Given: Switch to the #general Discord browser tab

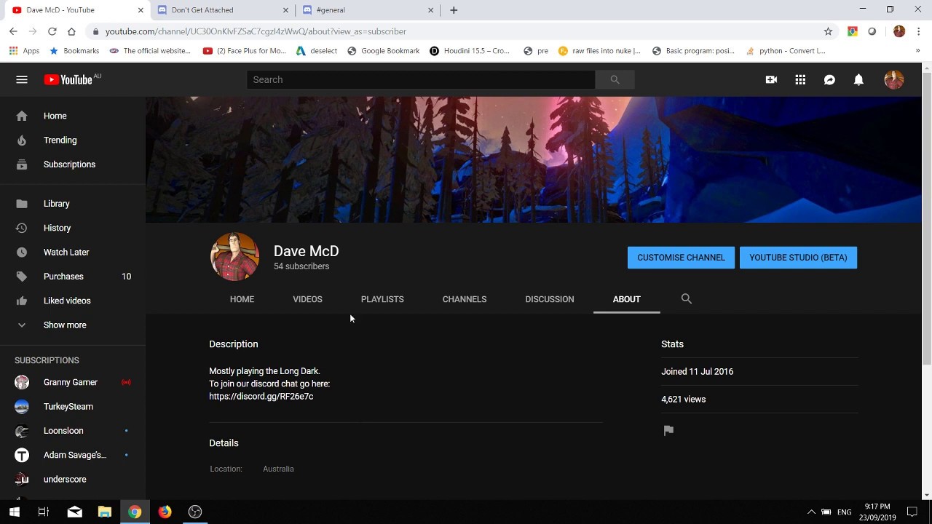Looking at the screenshot, I should pos(368,10).
